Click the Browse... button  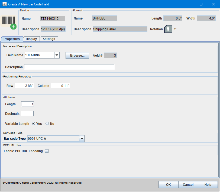point(77,55)
